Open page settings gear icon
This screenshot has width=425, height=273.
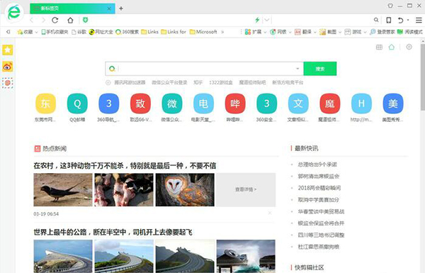409,47
